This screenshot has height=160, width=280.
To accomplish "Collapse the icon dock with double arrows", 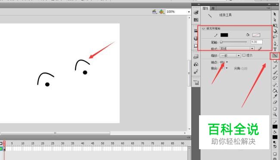I will pyautogui.click(x=199, y=4).
